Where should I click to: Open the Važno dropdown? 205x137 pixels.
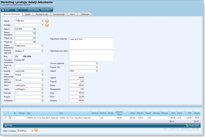(42, 89)
